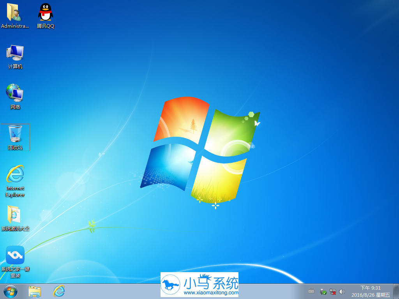
Task: Select the 系统激活大全 folder icon
Action: coord(15,218)
